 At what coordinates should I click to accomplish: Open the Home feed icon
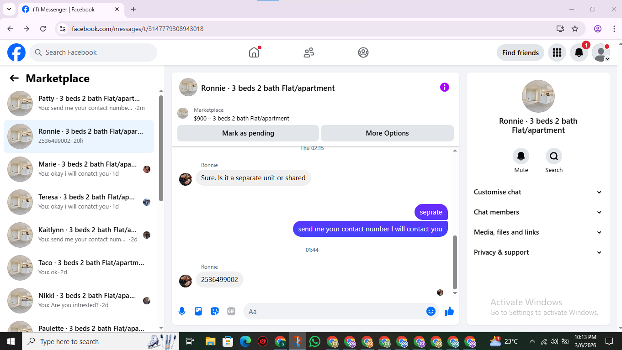coord(254,52)
